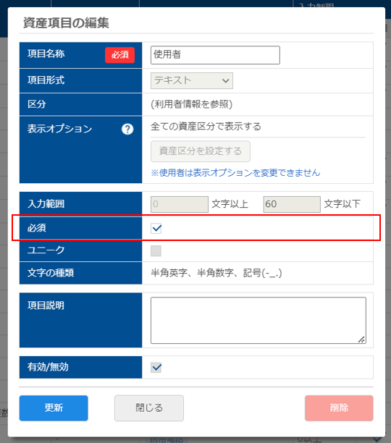This screenshot has width=391, height=443.
Task: Click the 資産項目の編集 dialog title
Action: (x=66, y=22)
